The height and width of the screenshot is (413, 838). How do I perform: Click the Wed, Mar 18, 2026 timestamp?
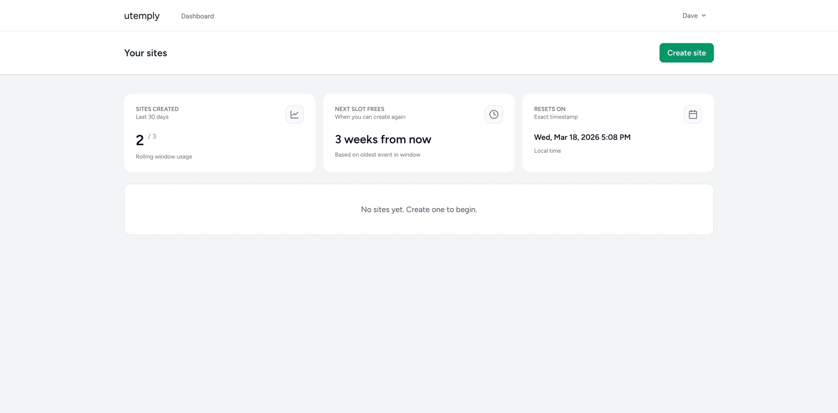click(582, 137)
